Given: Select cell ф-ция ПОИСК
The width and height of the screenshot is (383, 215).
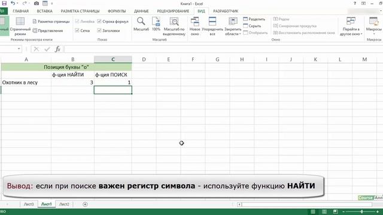Looking at the screenshot, I should coord(113,75).
